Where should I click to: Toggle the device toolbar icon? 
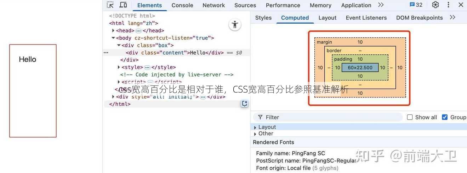[123, 5]
